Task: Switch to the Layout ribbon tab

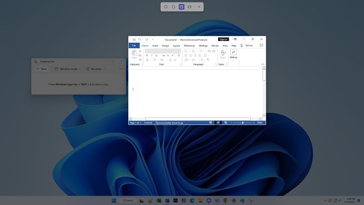Action: (x=176, y=45)
